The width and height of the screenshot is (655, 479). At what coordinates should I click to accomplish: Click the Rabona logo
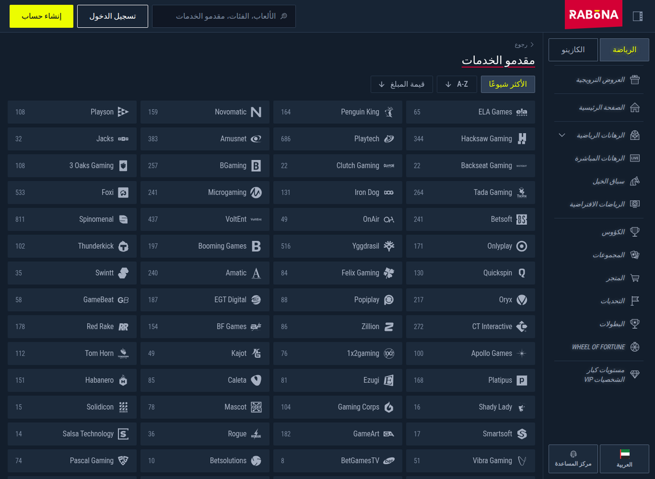[594, 15]
